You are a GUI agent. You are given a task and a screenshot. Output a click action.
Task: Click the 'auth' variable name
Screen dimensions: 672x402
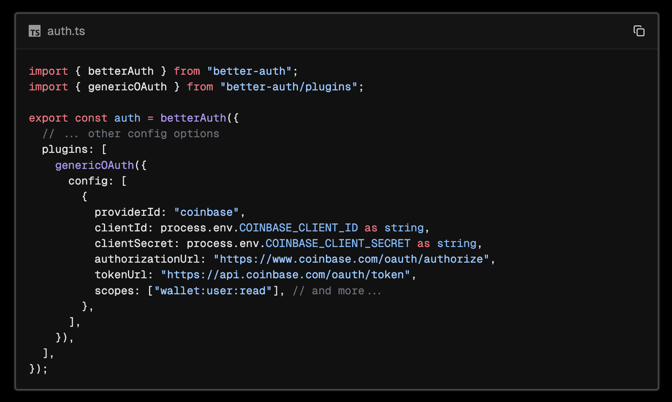[127, 118]
